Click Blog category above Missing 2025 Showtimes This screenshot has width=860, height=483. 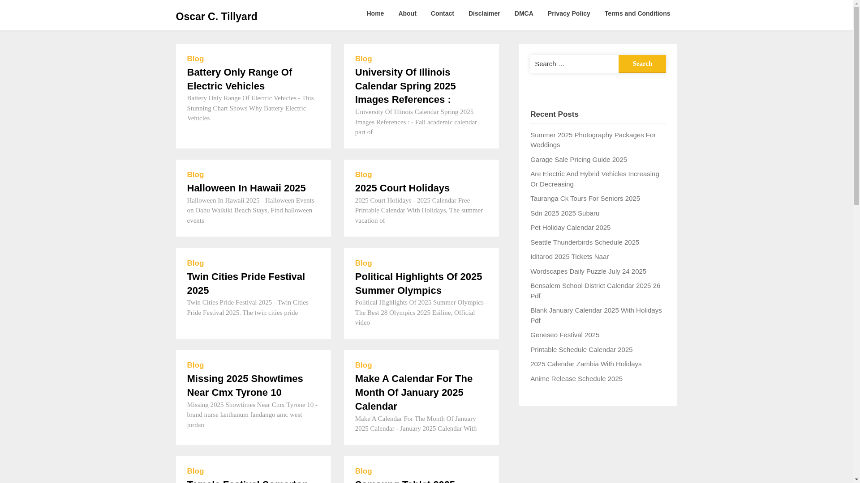pos(195,365)
